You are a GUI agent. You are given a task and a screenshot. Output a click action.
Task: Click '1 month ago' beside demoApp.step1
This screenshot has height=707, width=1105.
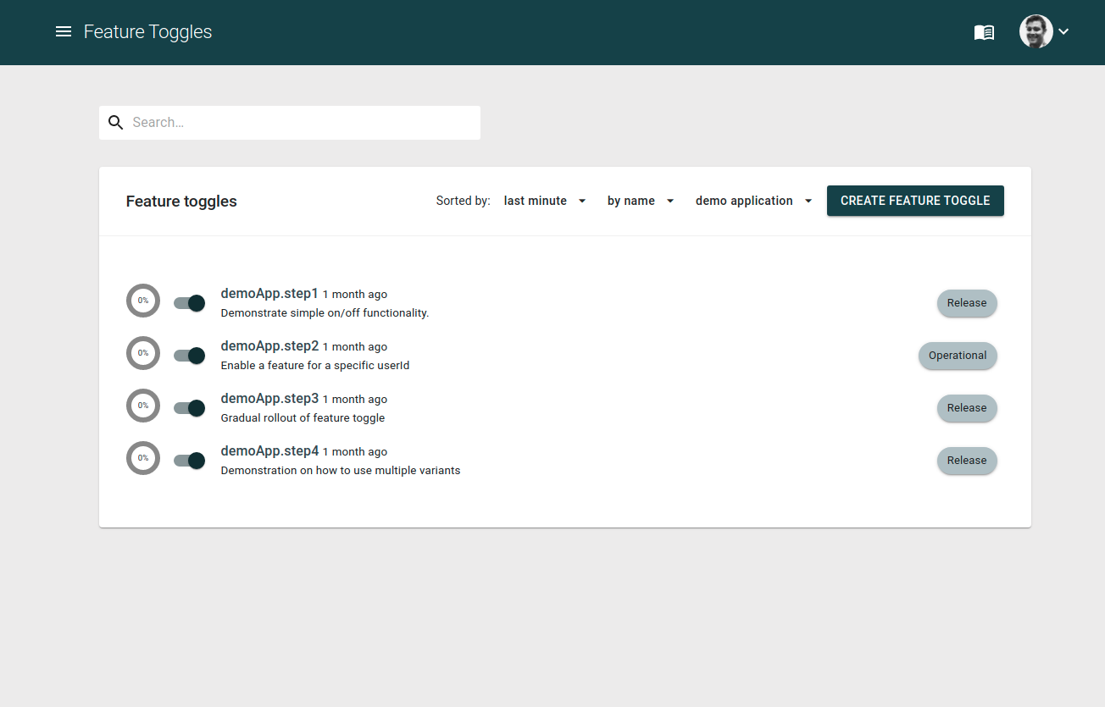[355, 295]
